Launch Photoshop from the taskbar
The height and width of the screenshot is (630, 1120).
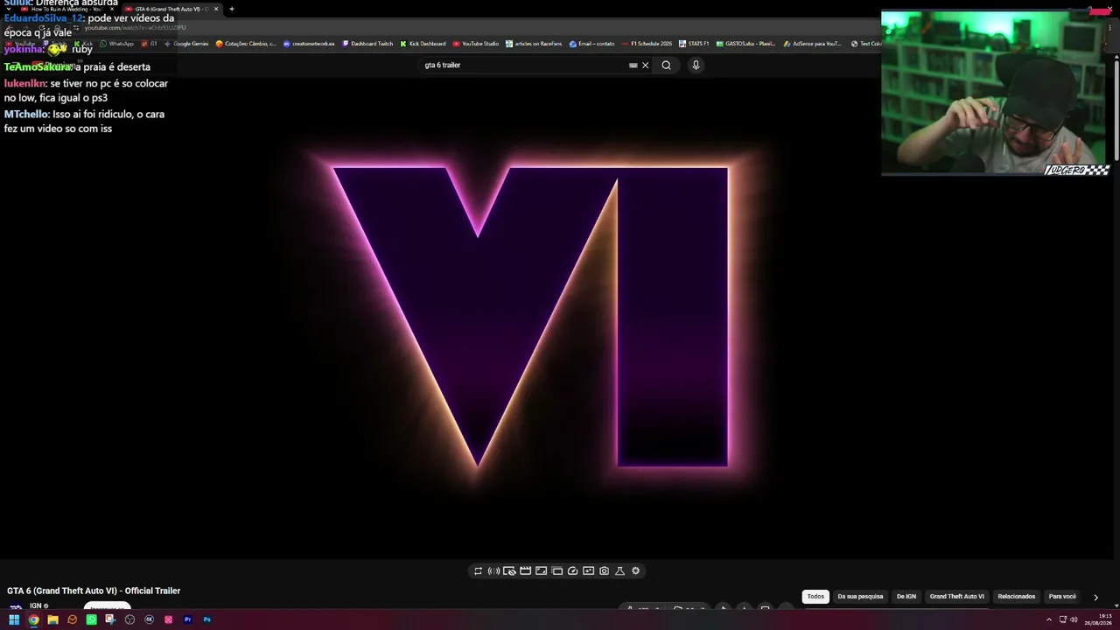(x=206, y=619)
